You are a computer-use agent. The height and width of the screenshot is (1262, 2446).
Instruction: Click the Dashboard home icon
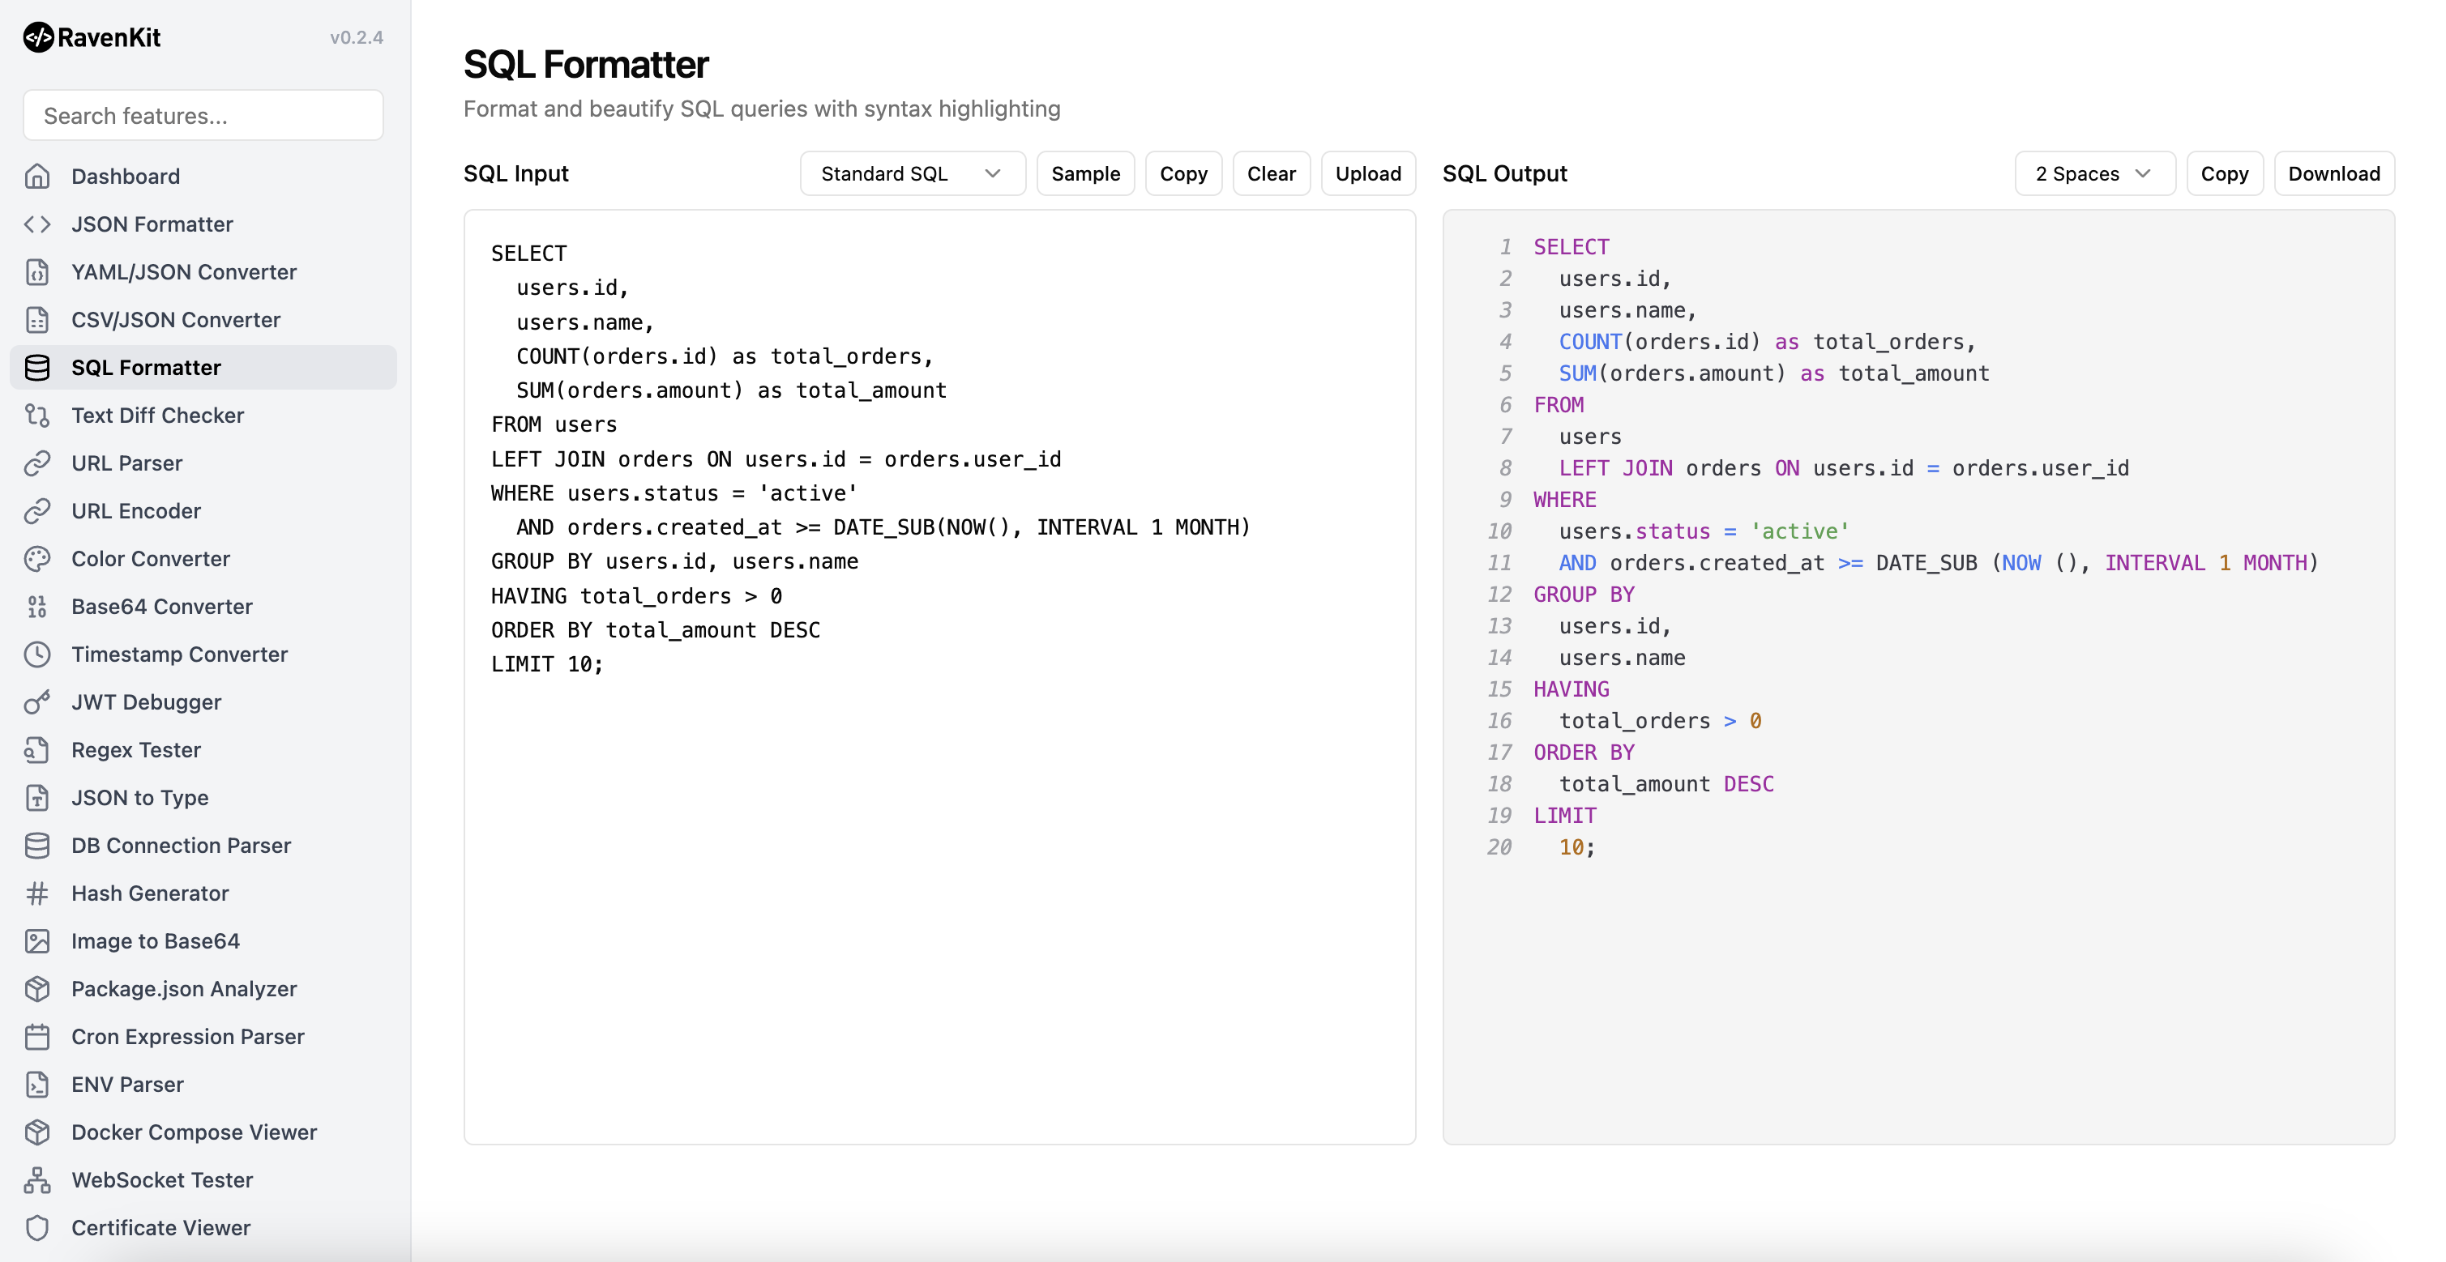pos(37,177)
